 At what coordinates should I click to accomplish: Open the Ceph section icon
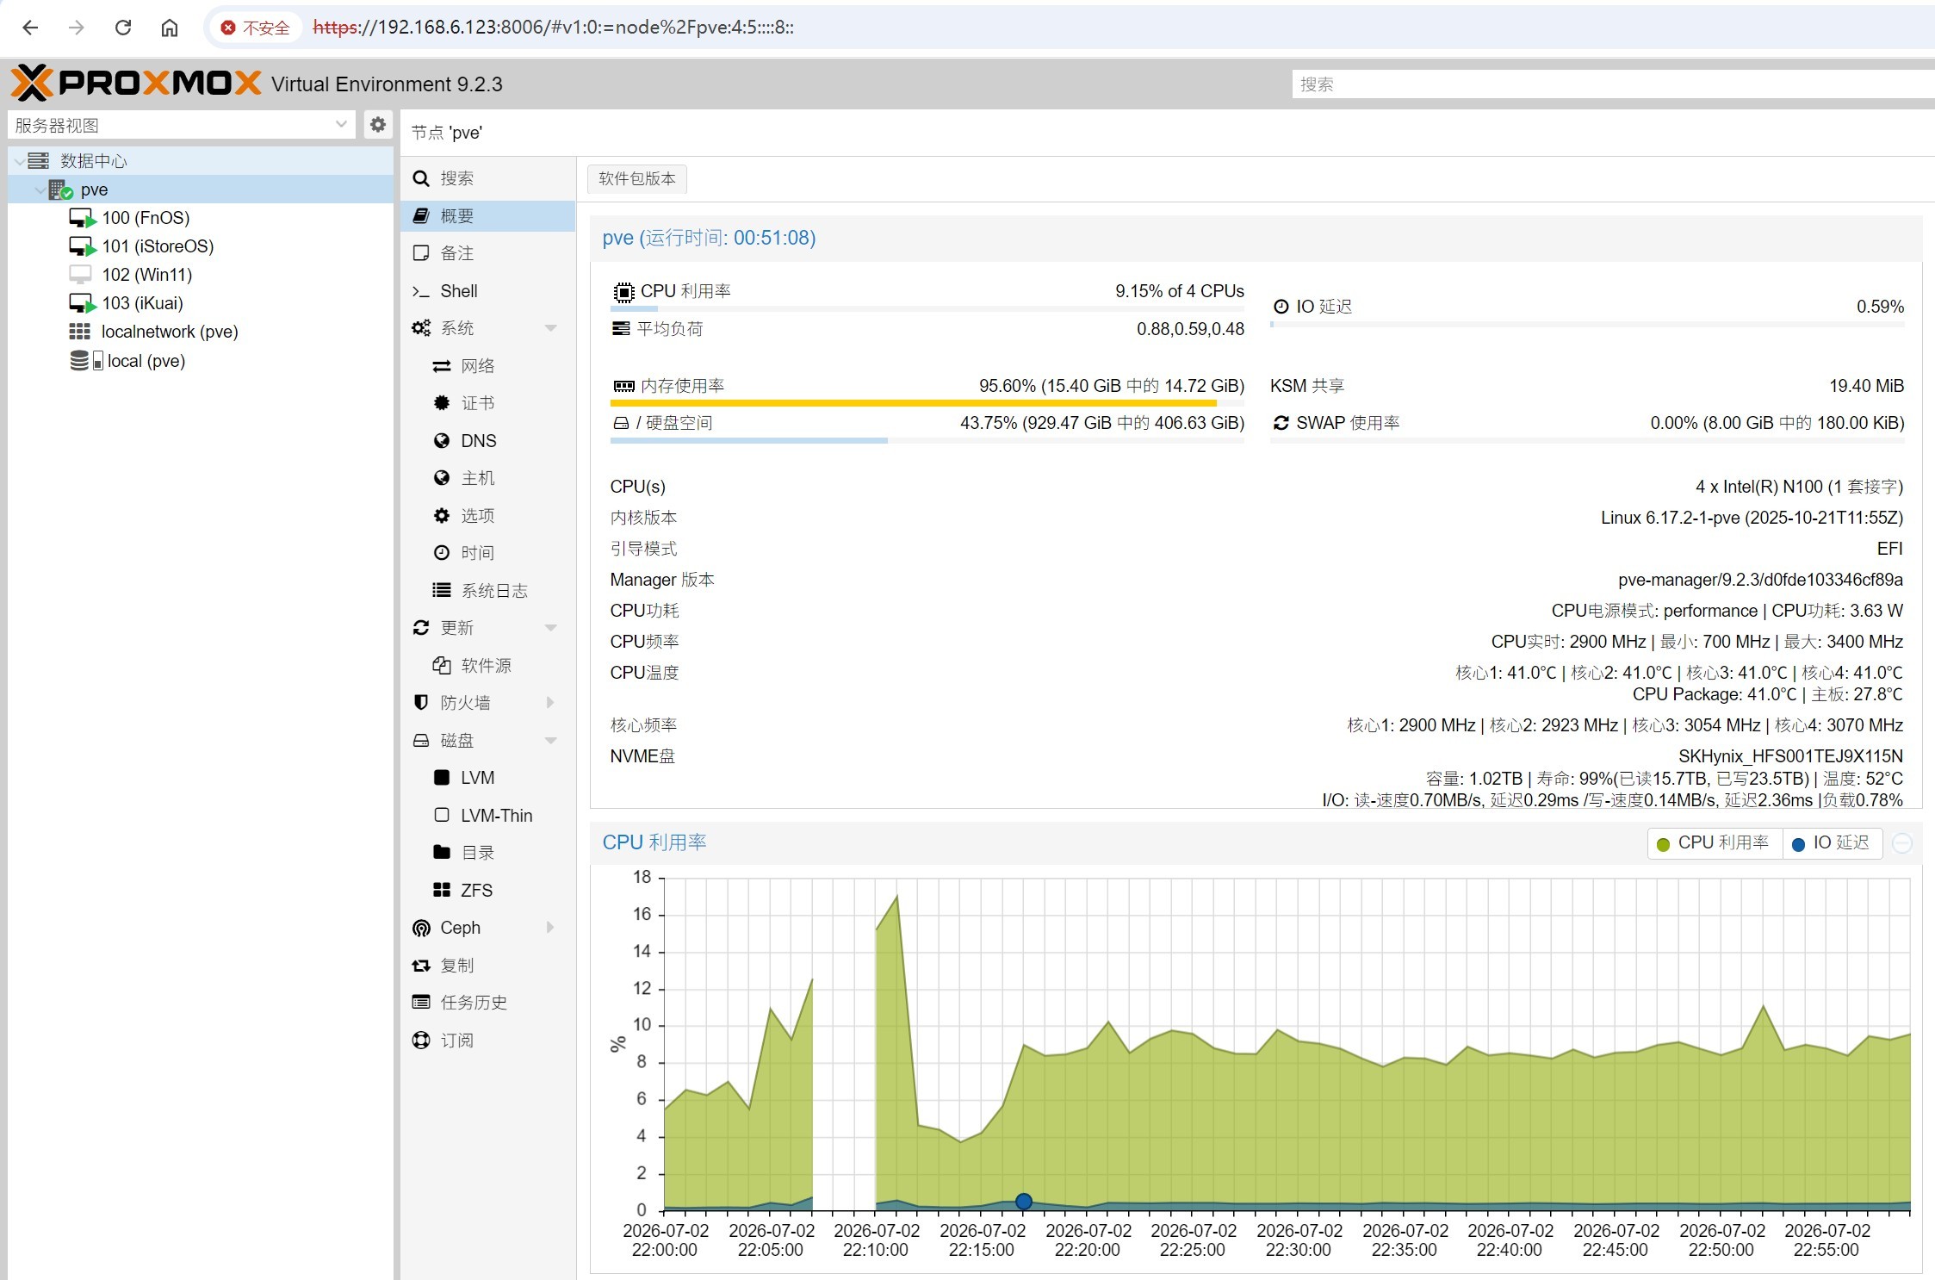(421, 928)
